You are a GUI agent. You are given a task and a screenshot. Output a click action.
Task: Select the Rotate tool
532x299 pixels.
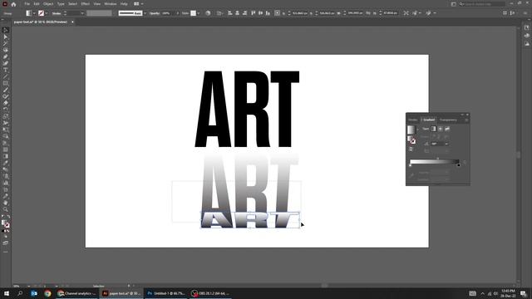6,110
